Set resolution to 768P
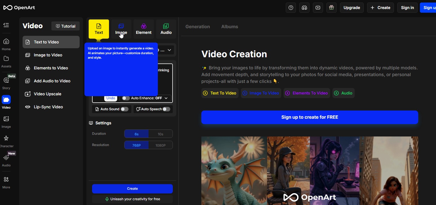Image resolution: width=436 pixels, height=205 pixels. [136, 145]
